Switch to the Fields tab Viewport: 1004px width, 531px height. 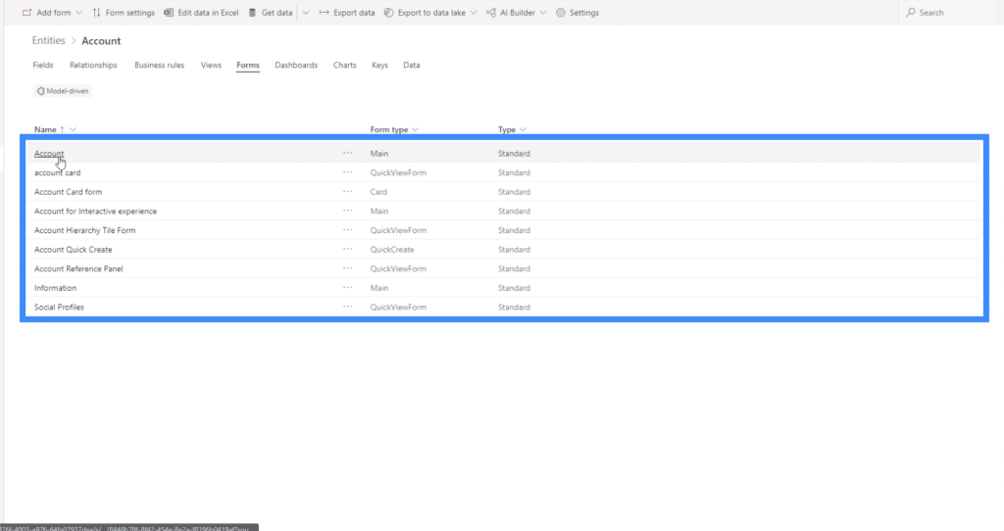click(x=43, y=66)
